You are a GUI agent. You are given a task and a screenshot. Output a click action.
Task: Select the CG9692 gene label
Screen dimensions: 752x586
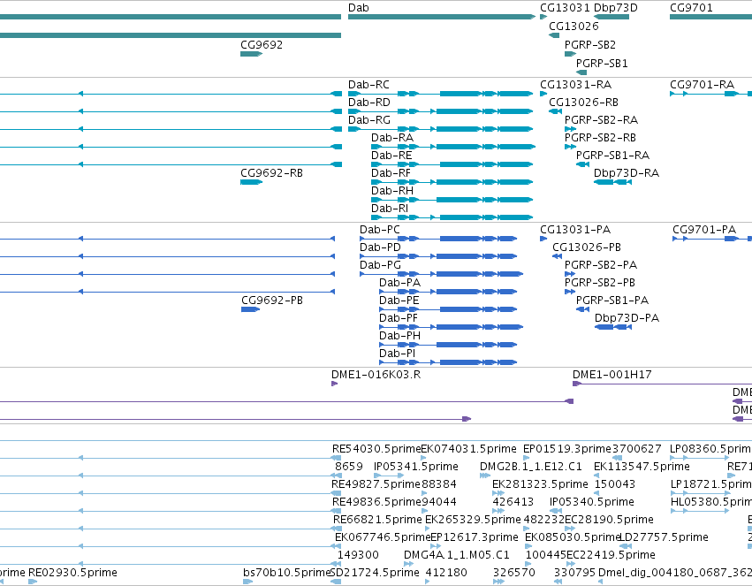click(262, 44)
